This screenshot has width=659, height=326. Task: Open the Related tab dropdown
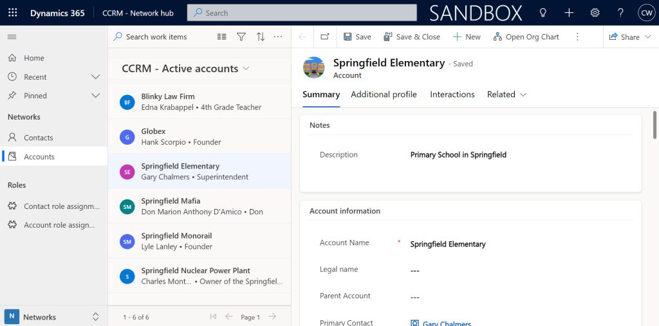[506, 95]
